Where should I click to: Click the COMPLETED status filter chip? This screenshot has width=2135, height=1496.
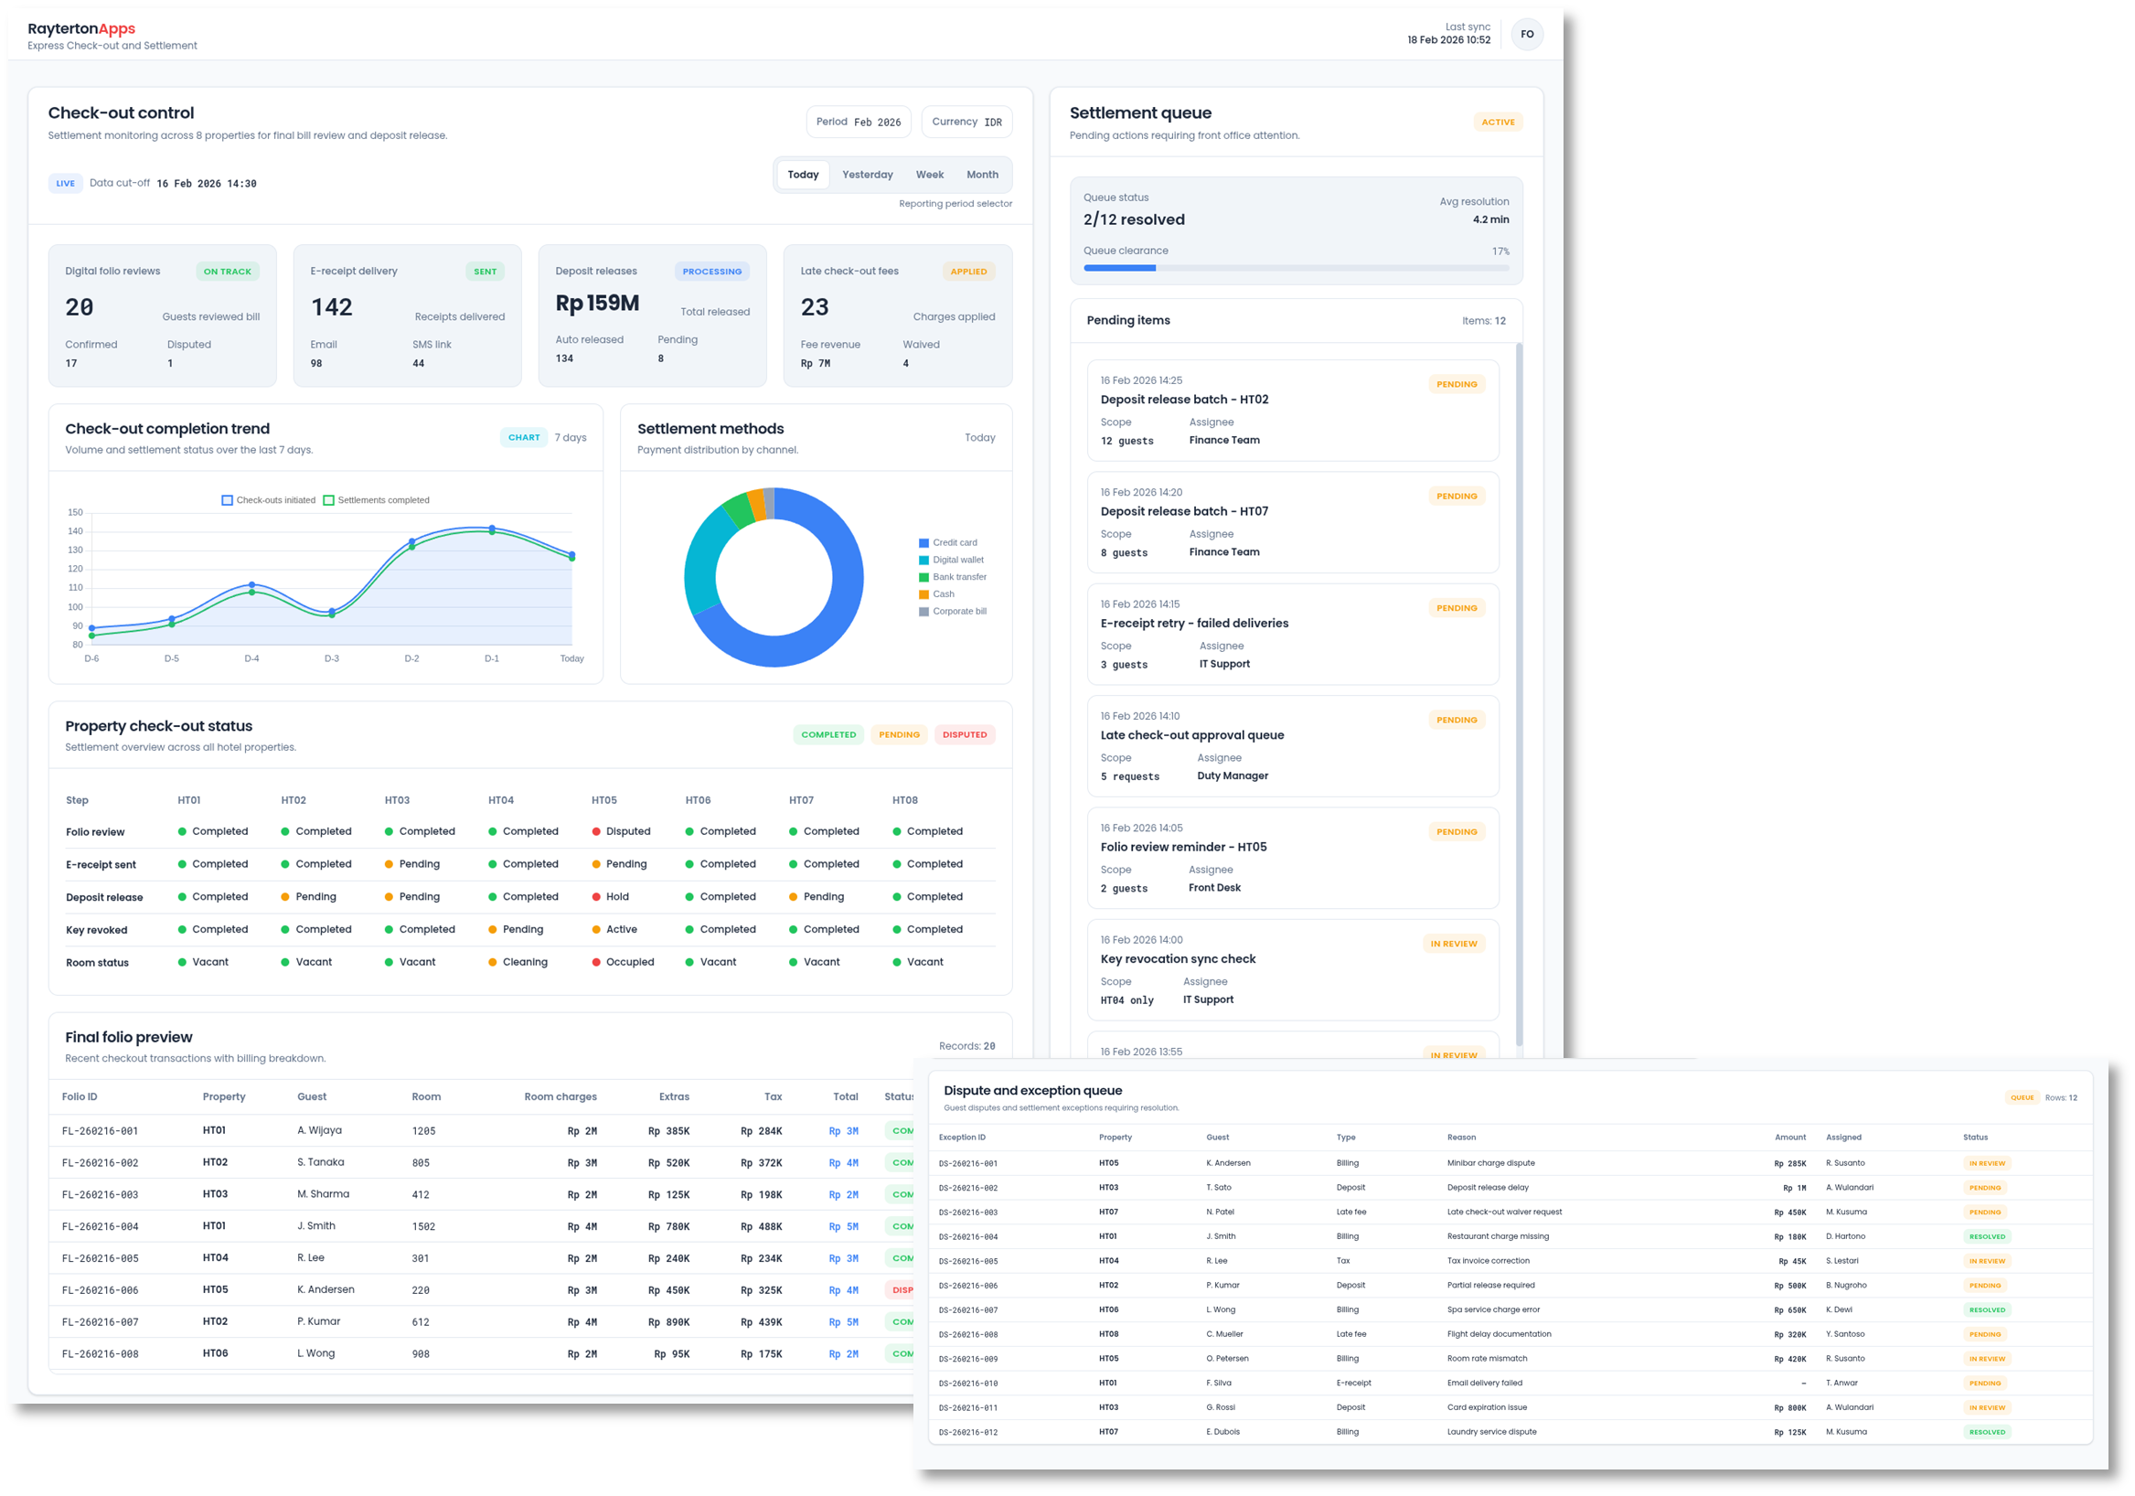(827, 734)
